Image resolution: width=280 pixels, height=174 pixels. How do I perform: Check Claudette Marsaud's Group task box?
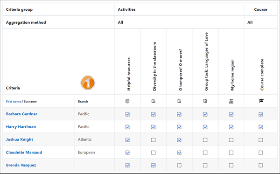[x=205, y=153]
